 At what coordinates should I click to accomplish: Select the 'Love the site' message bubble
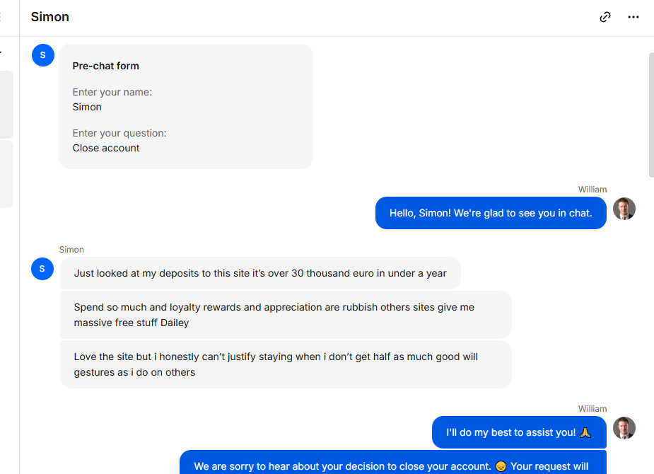point(286,364)
